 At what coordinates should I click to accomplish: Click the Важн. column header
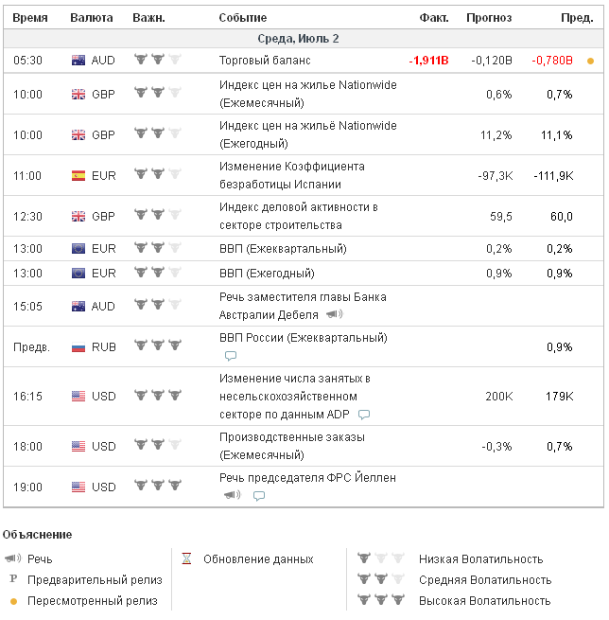coord(148,18)
